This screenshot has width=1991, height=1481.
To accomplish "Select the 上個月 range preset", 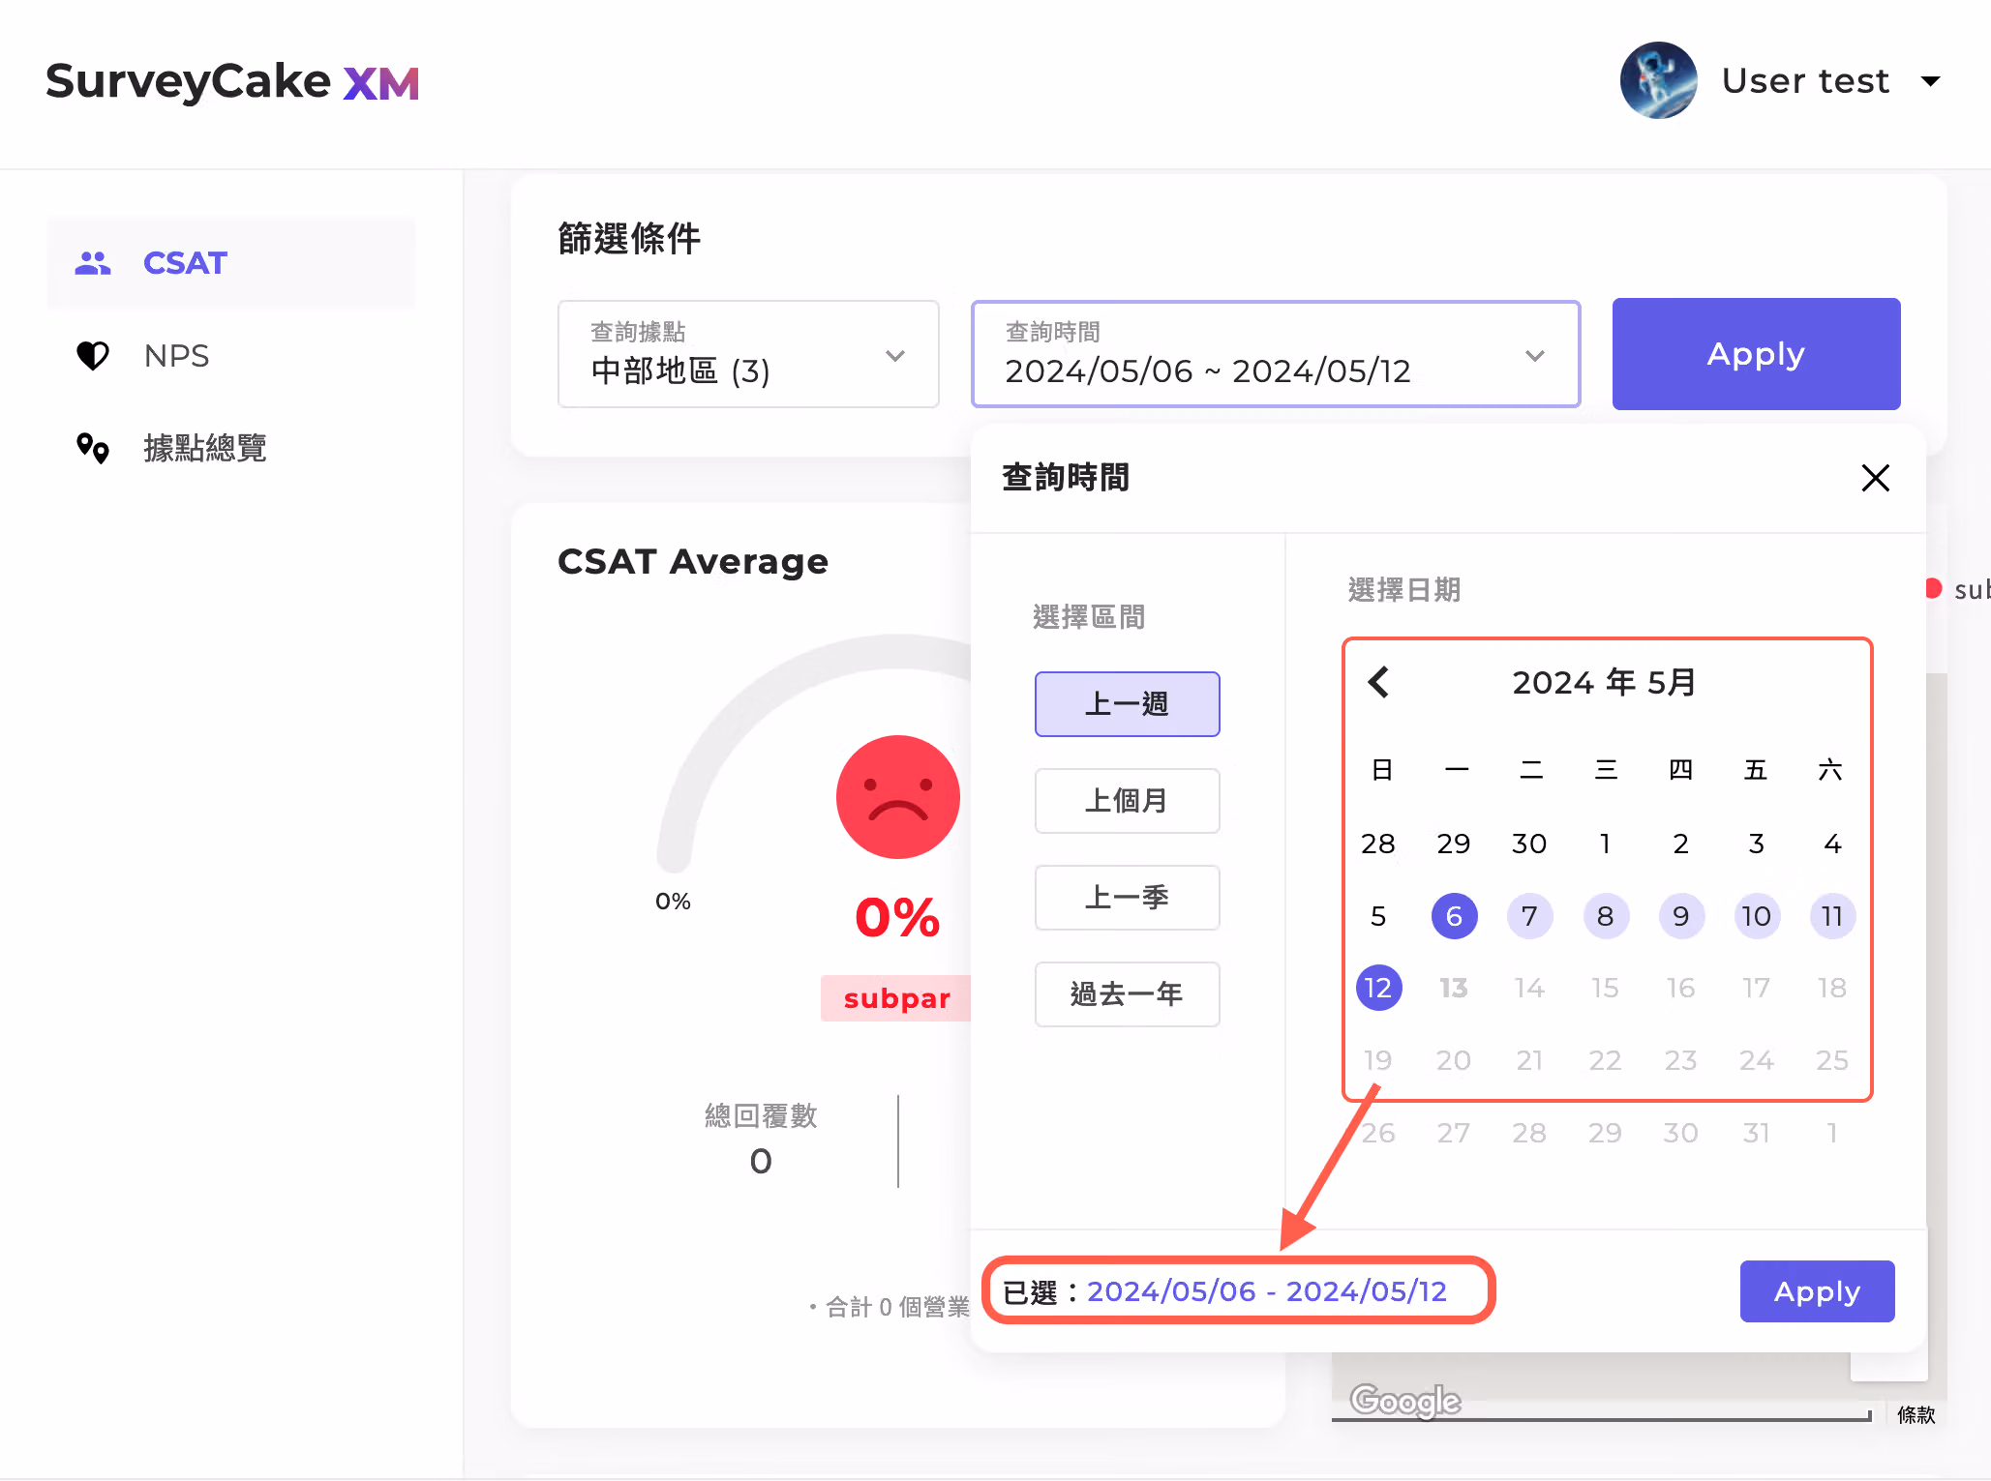I will pyautogui.click(x=1127, y=801).
